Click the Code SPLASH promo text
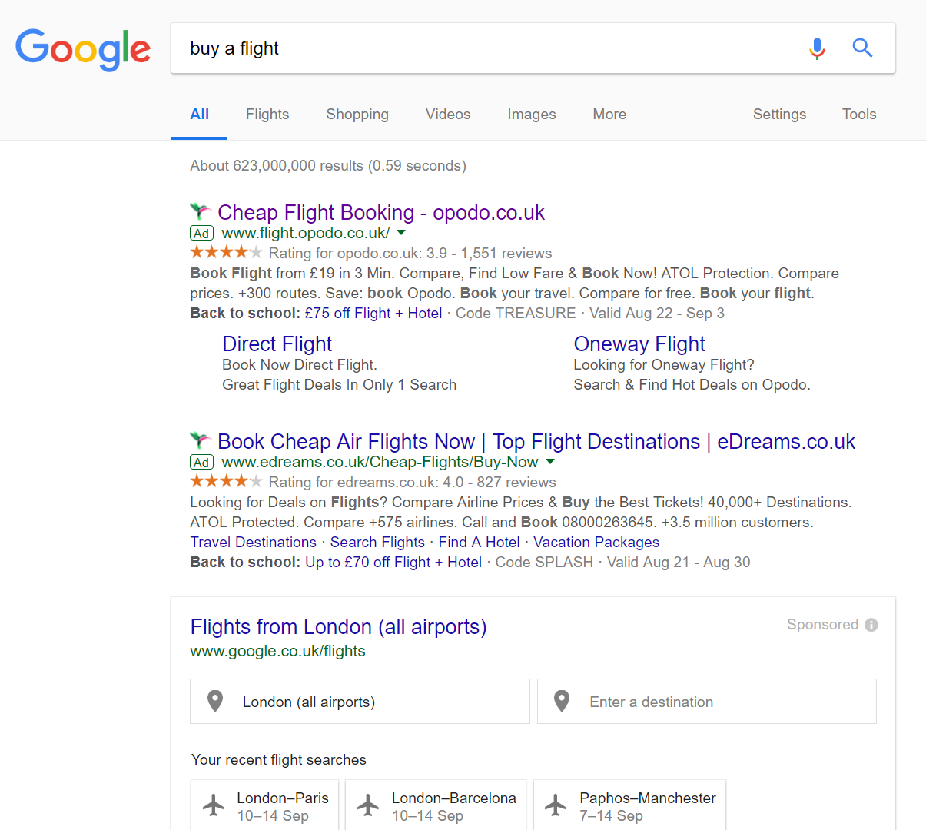 [x=544, y=562]
